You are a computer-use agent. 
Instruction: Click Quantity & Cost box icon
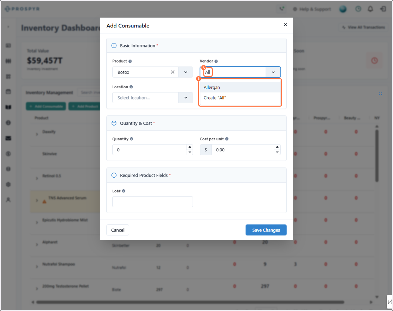click(x=114, y=123)
